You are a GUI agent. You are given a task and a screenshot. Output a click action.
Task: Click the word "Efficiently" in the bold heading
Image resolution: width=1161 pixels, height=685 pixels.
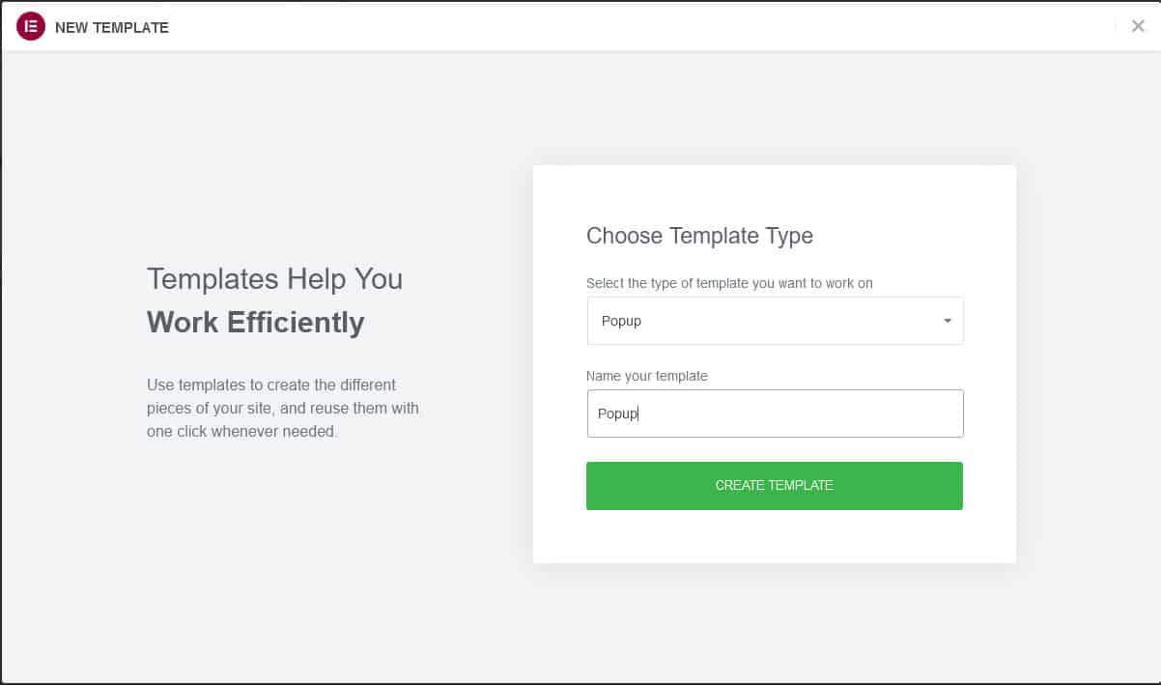(296, 322)
